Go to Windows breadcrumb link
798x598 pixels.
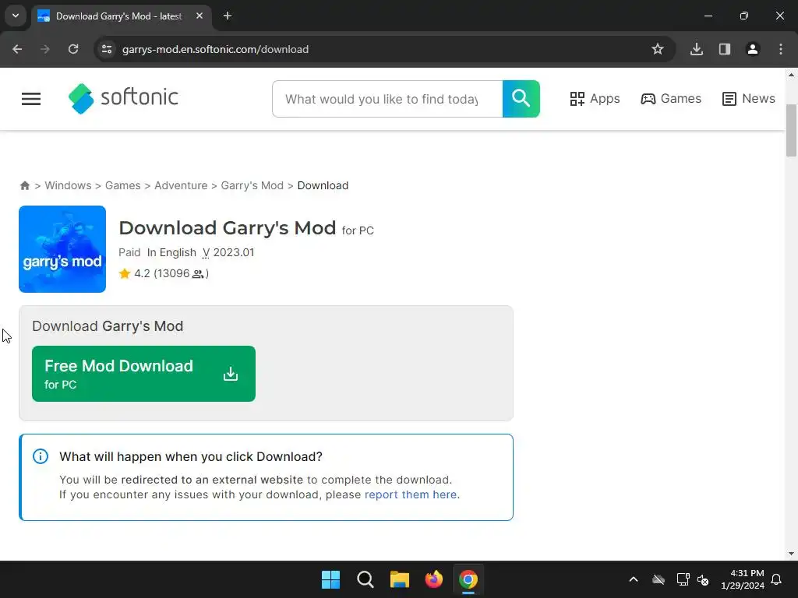[x=69, y=185]
